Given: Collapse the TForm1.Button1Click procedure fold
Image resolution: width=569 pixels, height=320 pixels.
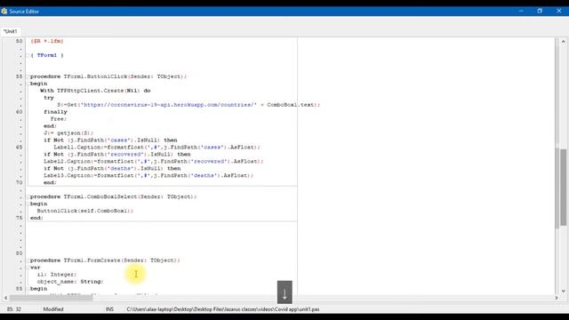Looking at the screenshot, I should pyautogui.click(x=28, y=76).
